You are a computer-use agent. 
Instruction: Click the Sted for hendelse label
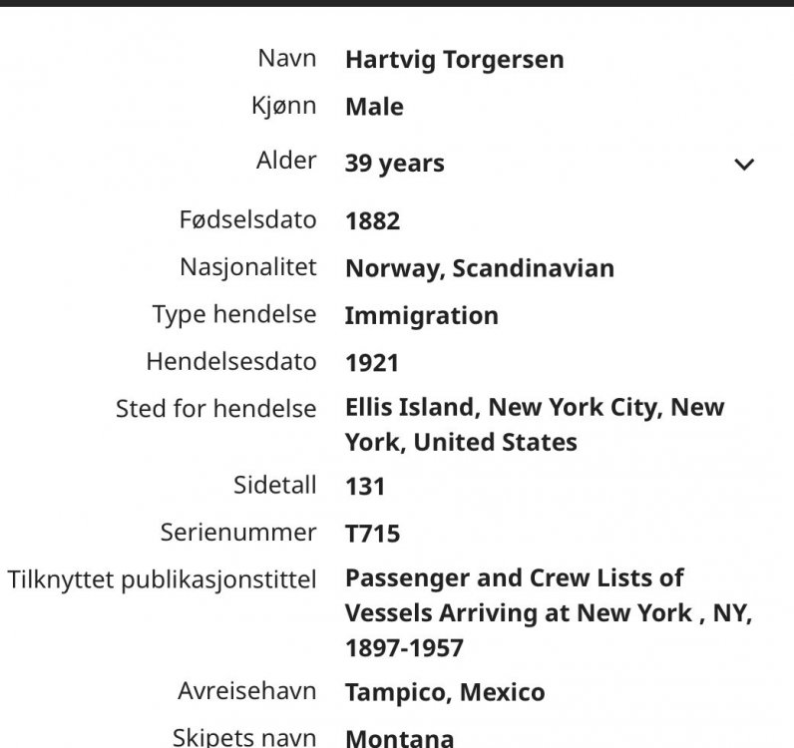(215, 408)
